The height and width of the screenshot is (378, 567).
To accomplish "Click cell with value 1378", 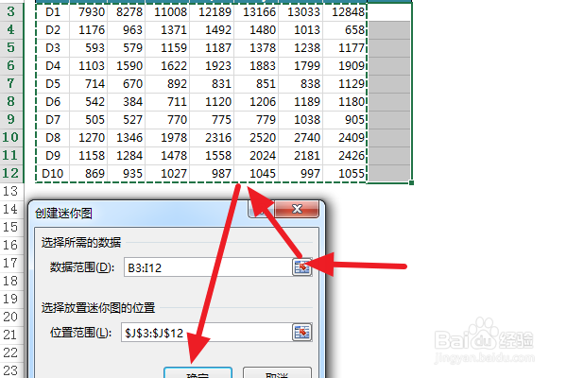I will pyautogui.click(x=256, y=48).
